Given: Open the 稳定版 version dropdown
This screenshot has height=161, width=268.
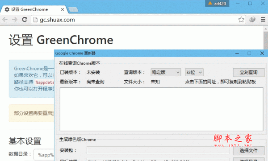Looking at the screenshot, I should click(166, 72).
